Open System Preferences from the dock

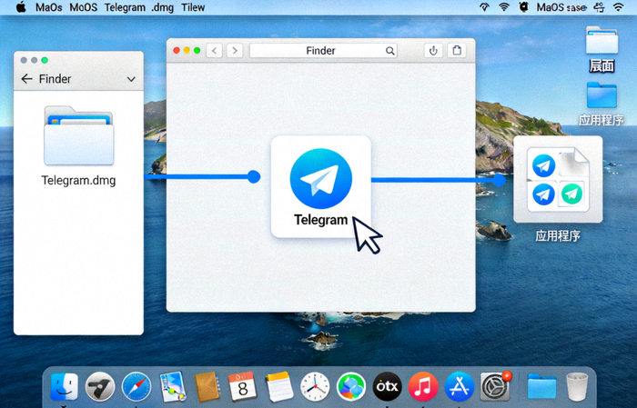495,386
